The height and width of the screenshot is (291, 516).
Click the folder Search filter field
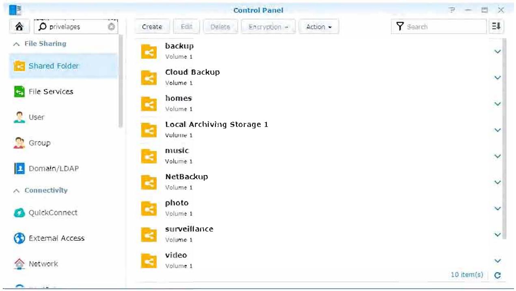pos(439,27)
